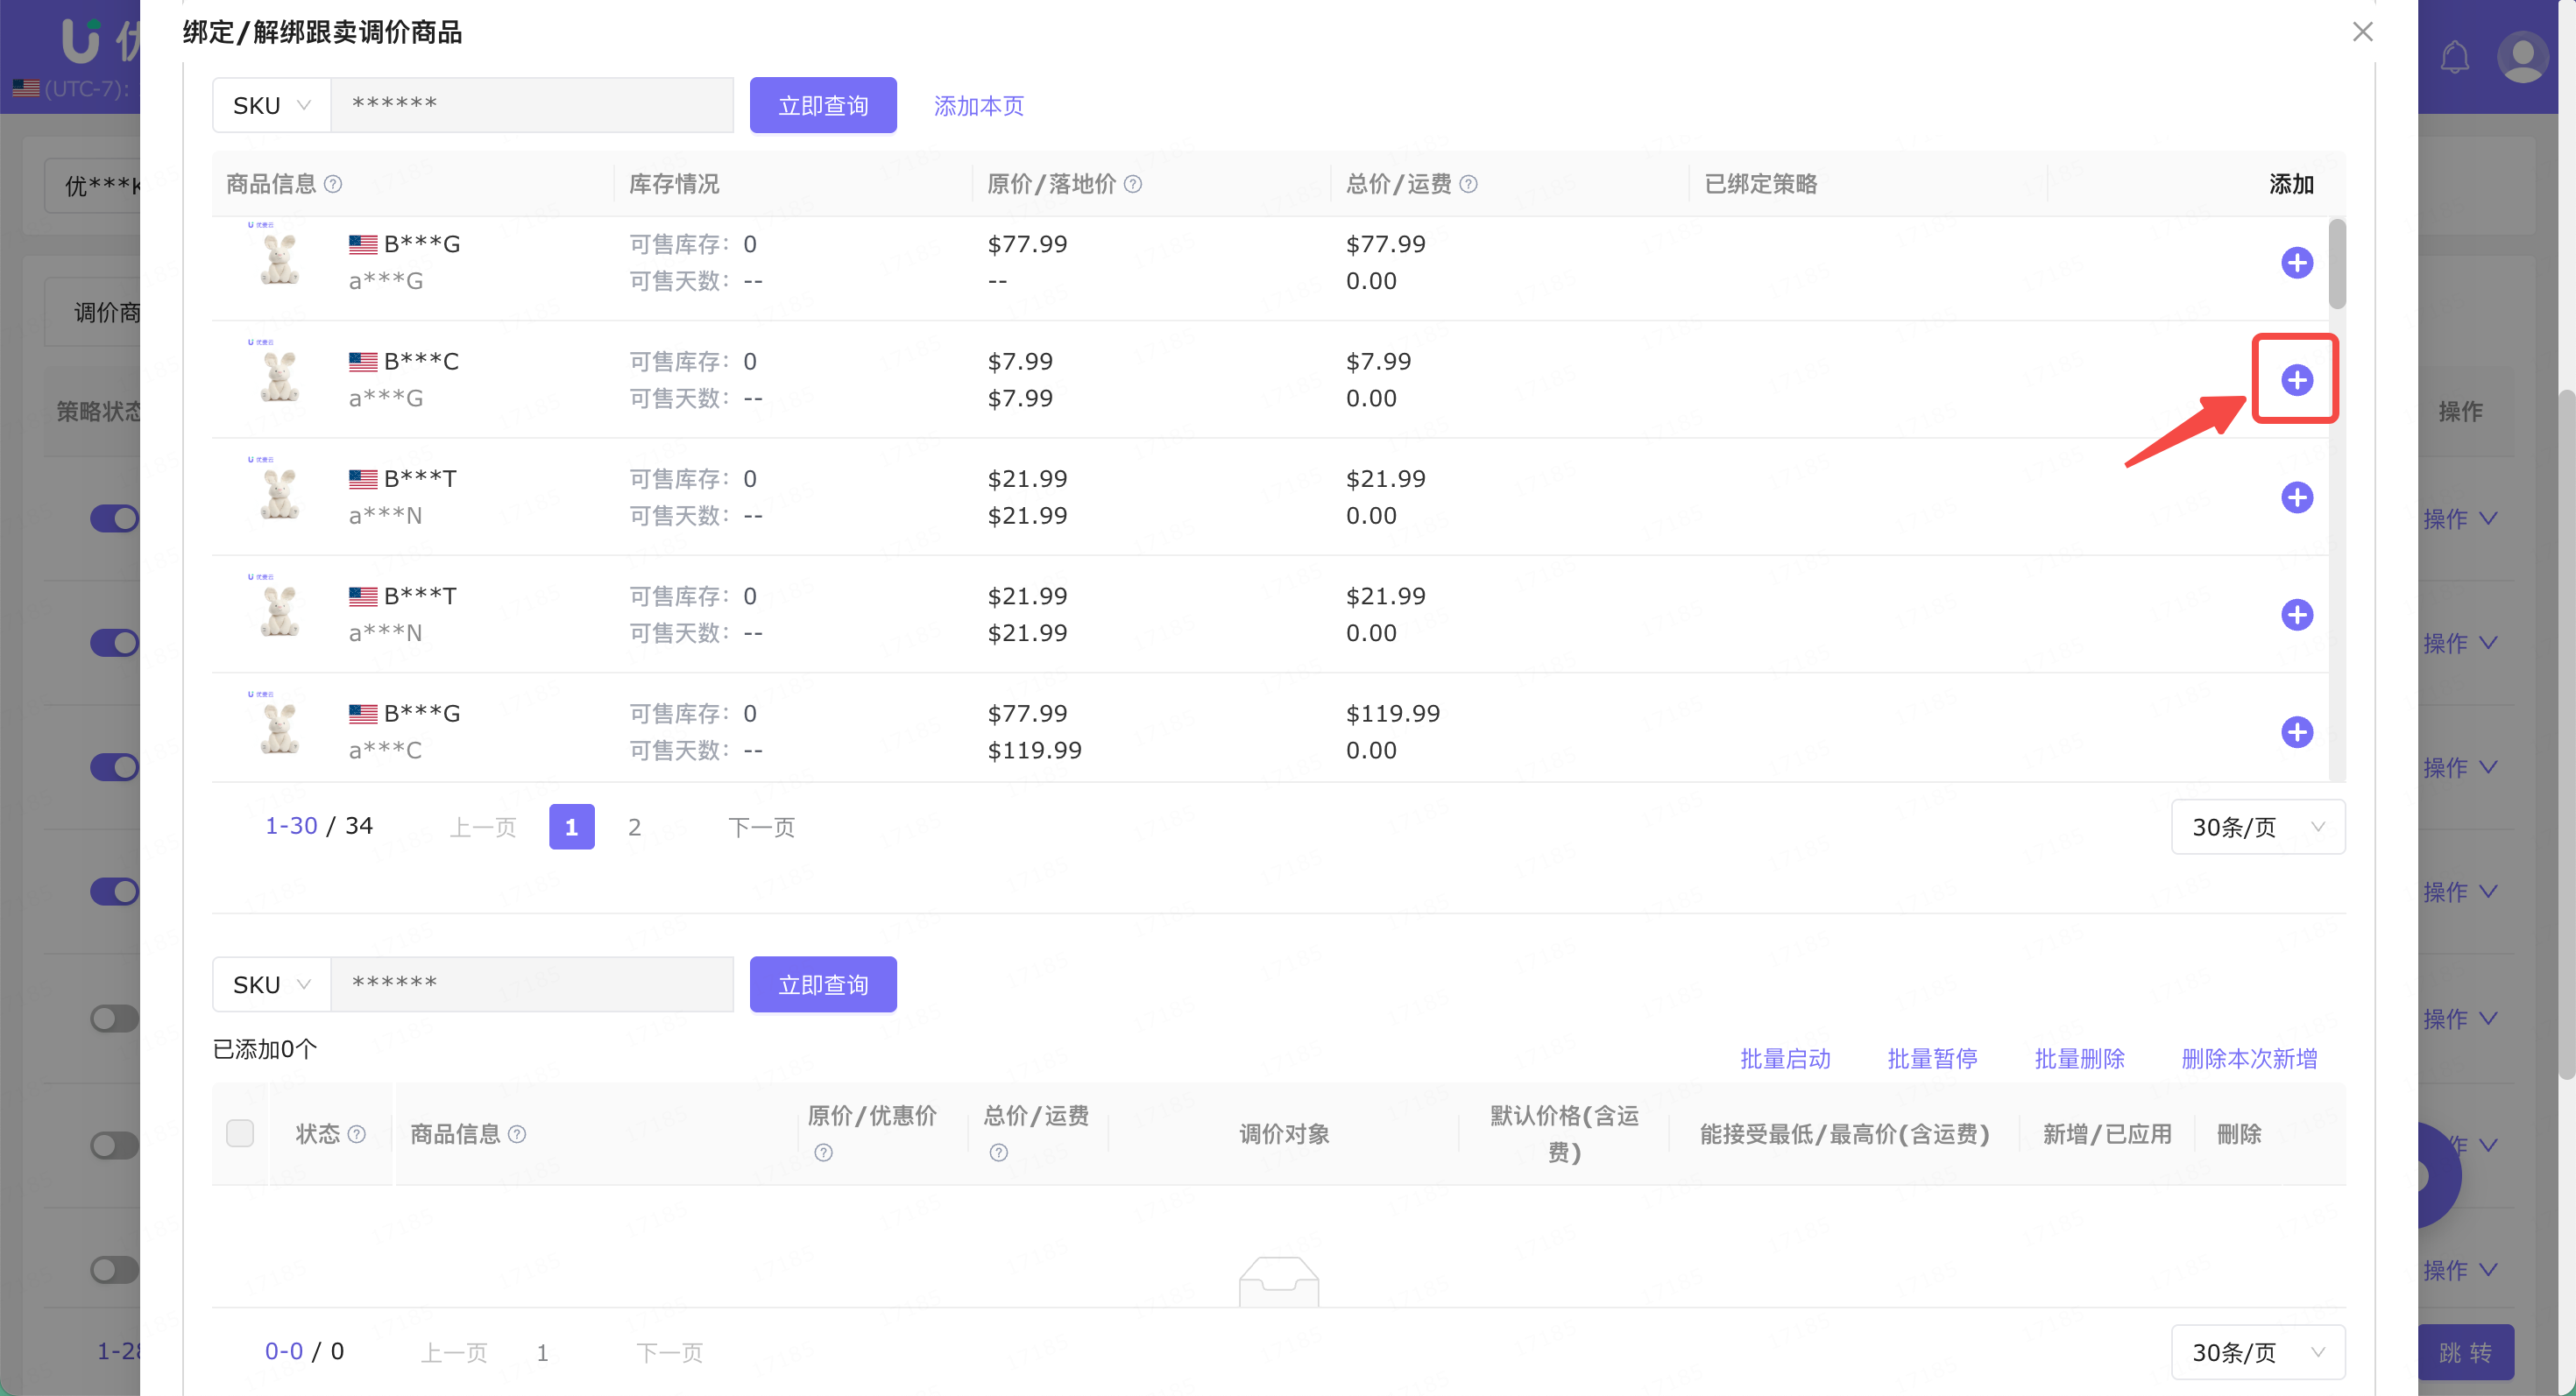Add the first B***G $77.99 product
The width and height of the screenshot is (2576, 1396).
point(2296,263)
